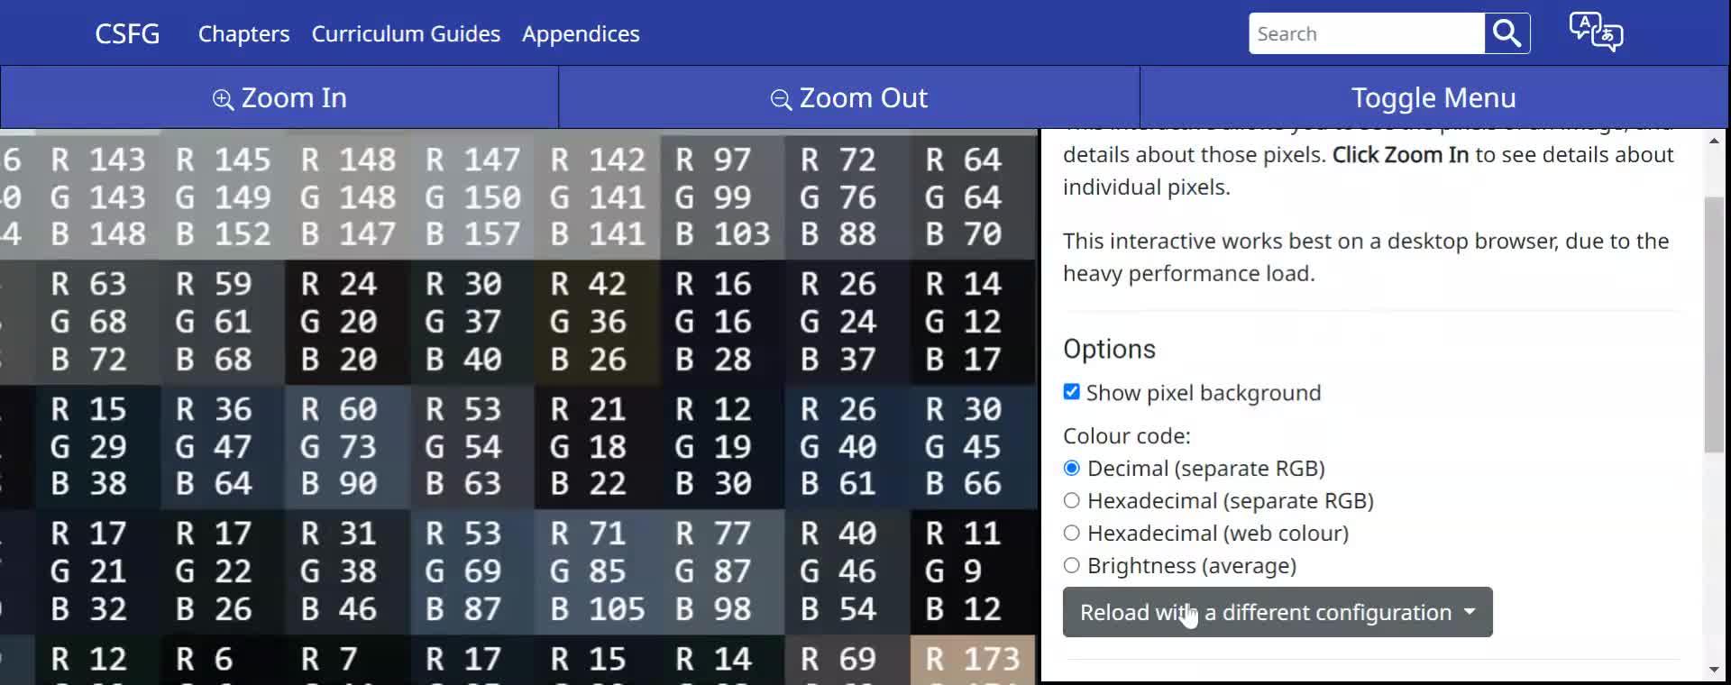The image size is (1731, 685).
Task: Click the Zoom Out magnifier icon
Action: (x=781, y=98)
